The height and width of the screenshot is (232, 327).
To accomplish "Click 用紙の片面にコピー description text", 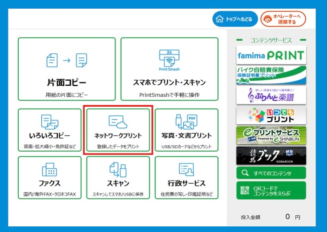I will click(67, 95).
